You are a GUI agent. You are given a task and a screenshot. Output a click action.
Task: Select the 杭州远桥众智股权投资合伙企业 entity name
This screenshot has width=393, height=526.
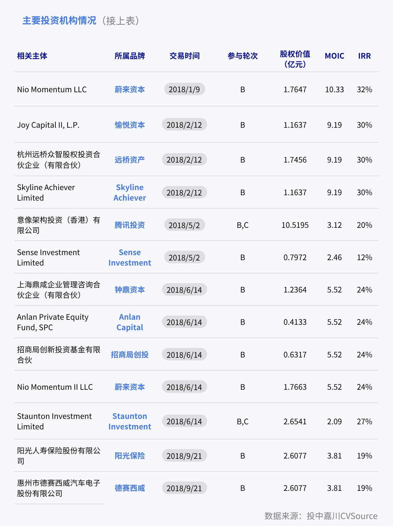tap(59, 160)
